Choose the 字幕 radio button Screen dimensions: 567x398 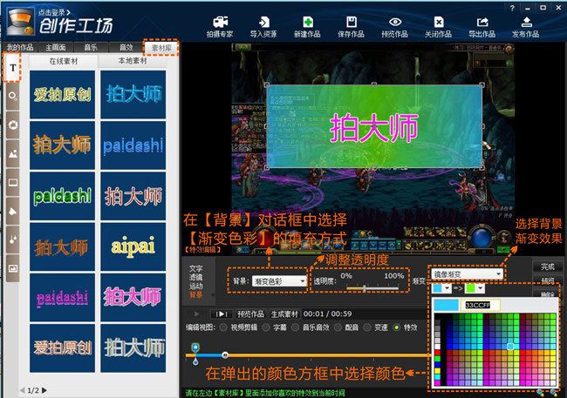266,327
